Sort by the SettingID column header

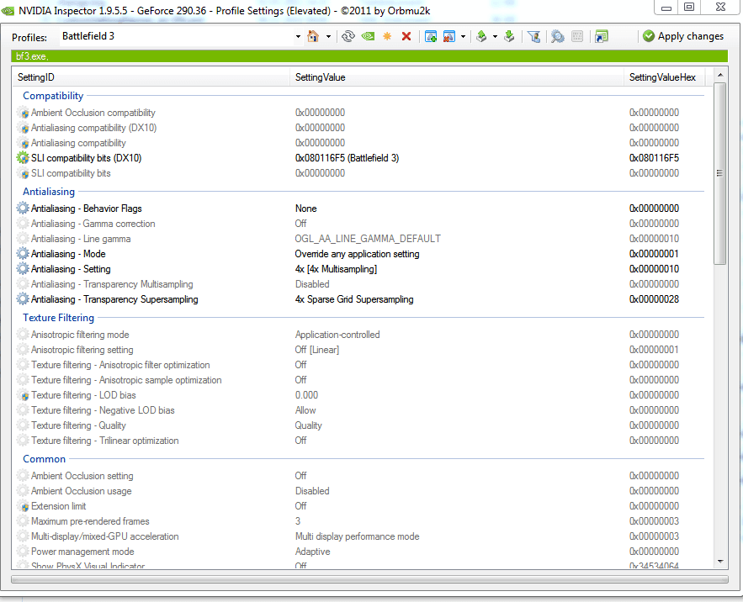coord(151,77)
